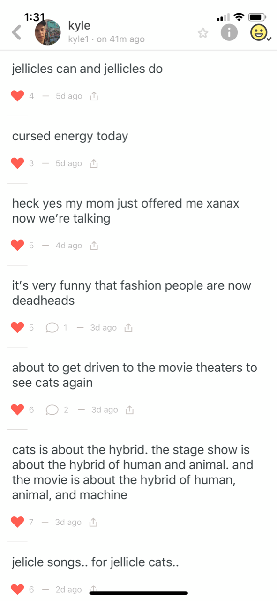Toggle the star favorite for kyle
Viewport: 277px width, 601px height.
tap(202, 32)
